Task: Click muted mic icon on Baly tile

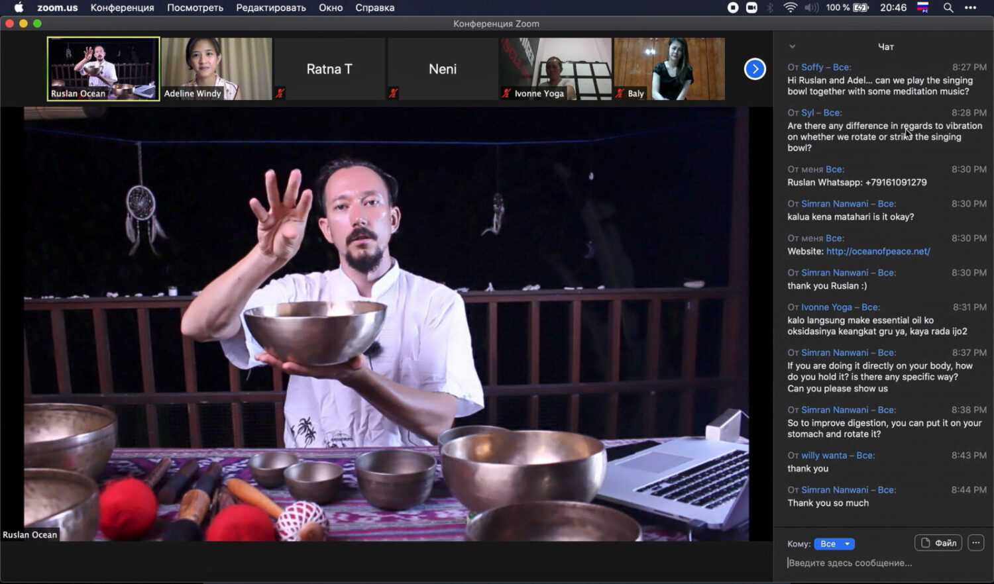Action: (x=620, y=93)
